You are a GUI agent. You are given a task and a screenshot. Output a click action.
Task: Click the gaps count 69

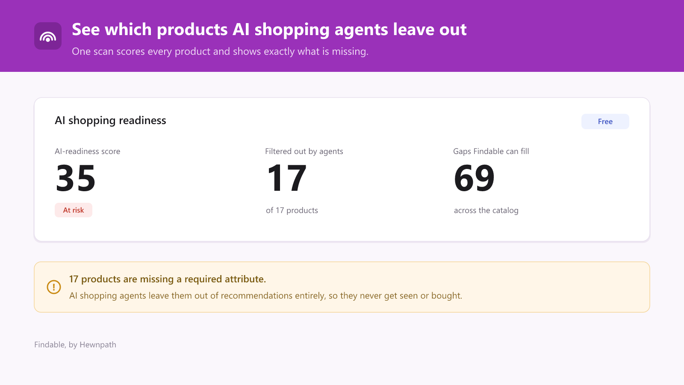pos(474,178)
